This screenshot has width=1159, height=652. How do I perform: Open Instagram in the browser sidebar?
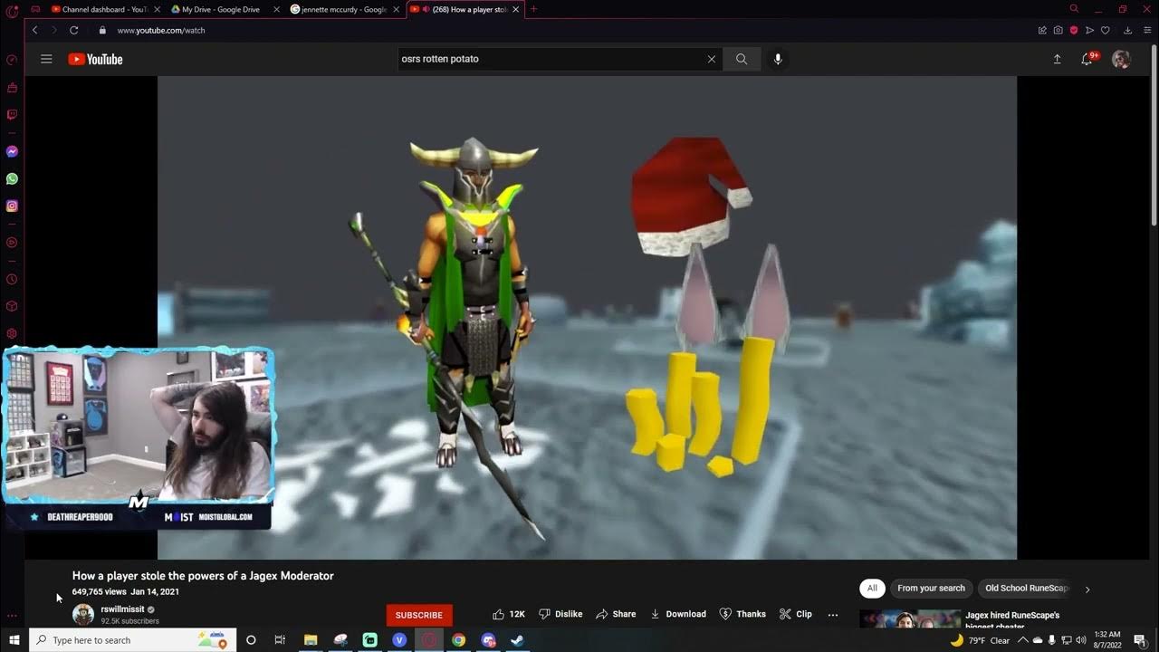tap(12, 206)
